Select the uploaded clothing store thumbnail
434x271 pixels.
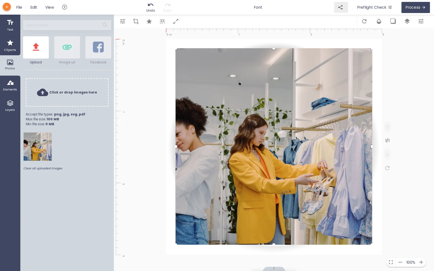click(x=38, y=147)
